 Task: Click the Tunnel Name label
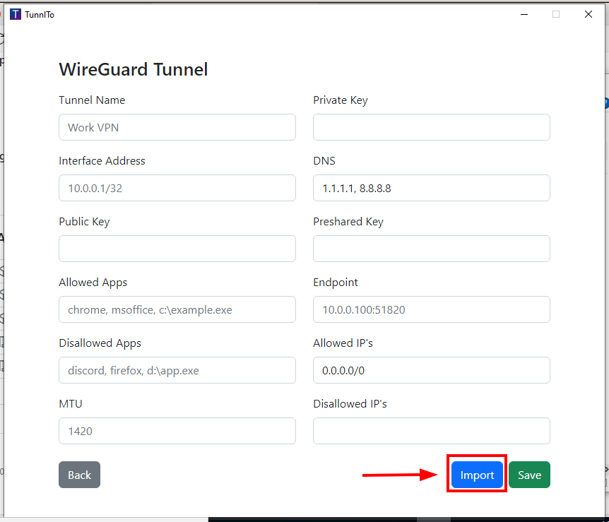[x=92, y=100]
